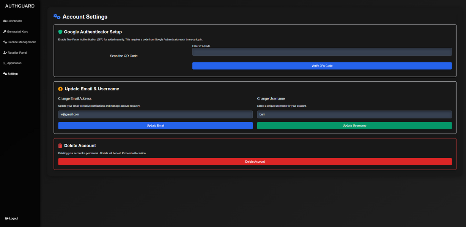The image size is (466, 227).
Task: Open the Generated Keys page
Action: 18,32
